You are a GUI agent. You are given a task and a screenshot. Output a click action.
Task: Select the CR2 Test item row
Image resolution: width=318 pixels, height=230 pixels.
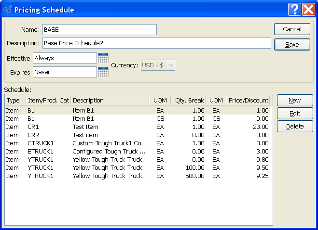138,135
